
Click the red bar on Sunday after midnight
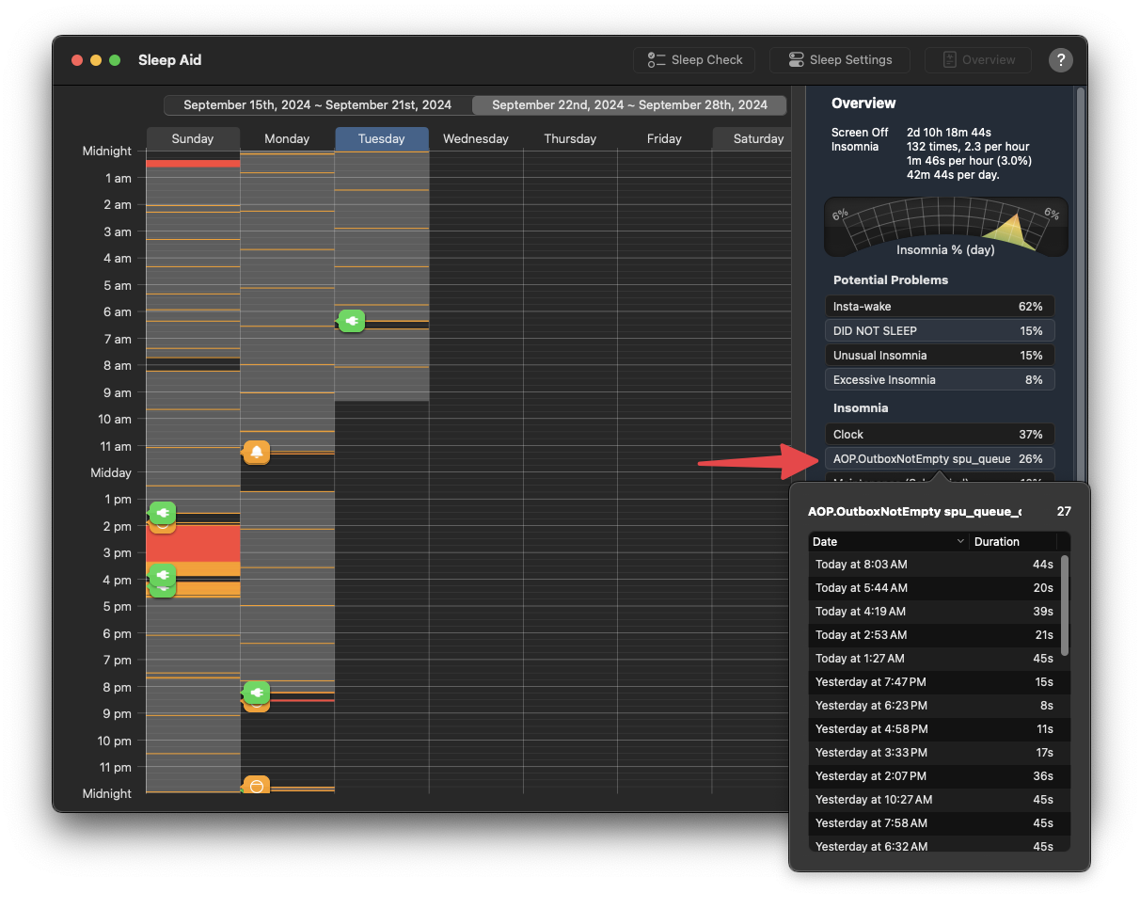193,164
